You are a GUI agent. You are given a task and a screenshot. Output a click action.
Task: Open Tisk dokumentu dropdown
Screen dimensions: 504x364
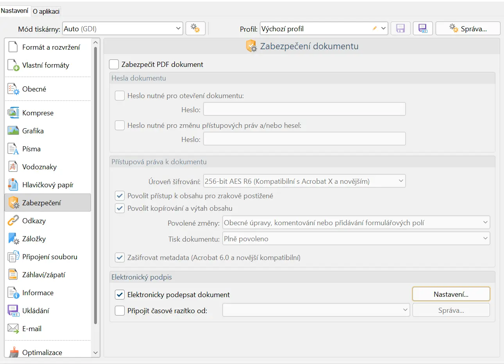coord(356,238)
